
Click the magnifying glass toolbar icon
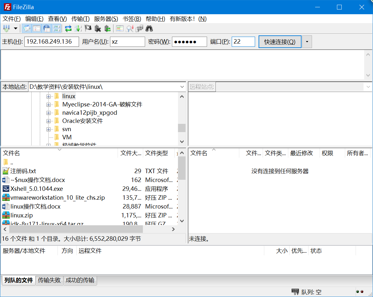pyautogui.click(x=130, y=28)
